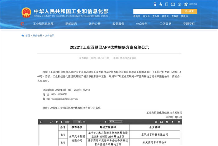Select 查数据 below the search box
Screen dimensions: 218x146
point(175,16)
